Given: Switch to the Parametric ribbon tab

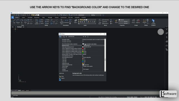Looking at the screenshot, I should pos(37,17).
